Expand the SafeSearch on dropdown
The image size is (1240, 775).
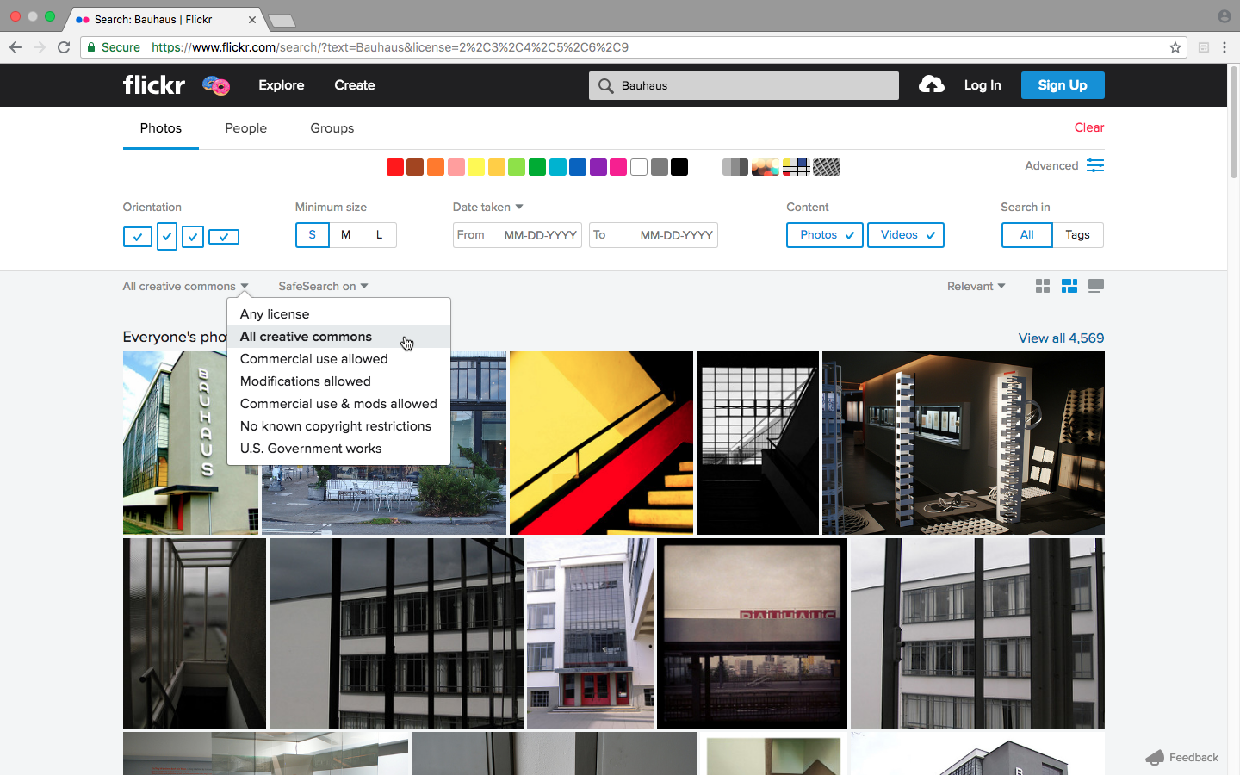[323, 286]
